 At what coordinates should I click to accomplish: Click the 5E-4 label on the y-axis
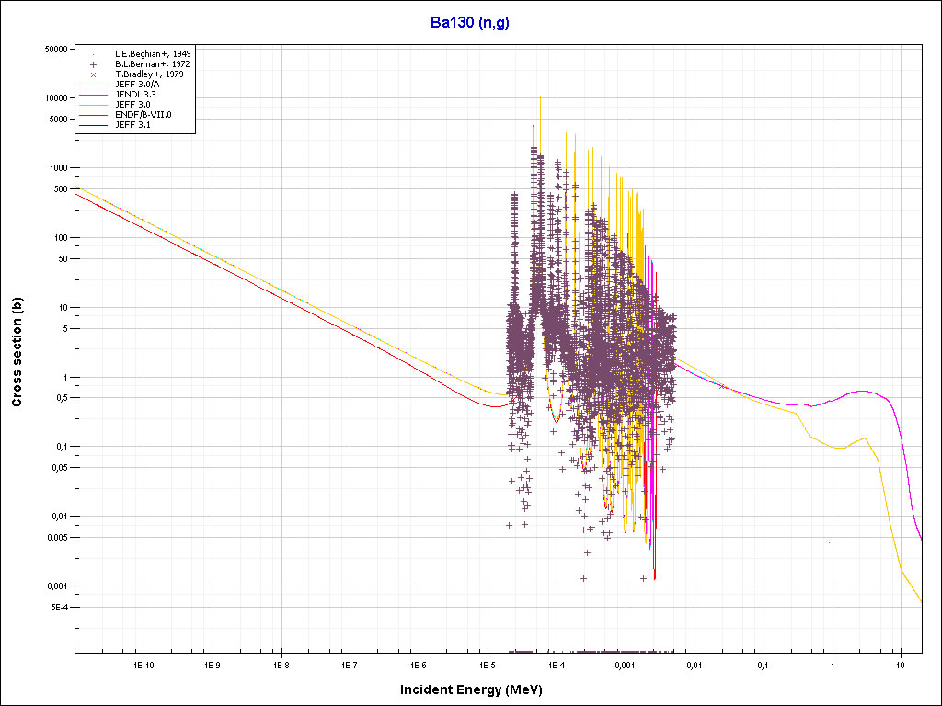point(61,608)
